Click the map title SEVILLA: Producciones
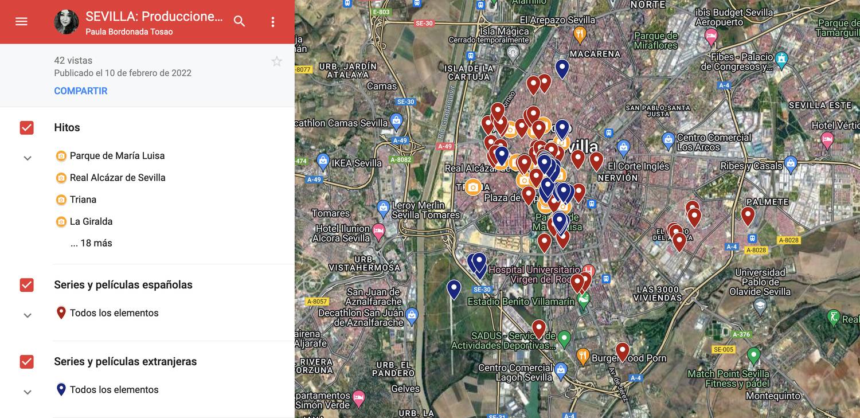This screenshot has height=418, width=860. [x=154, y=16]
